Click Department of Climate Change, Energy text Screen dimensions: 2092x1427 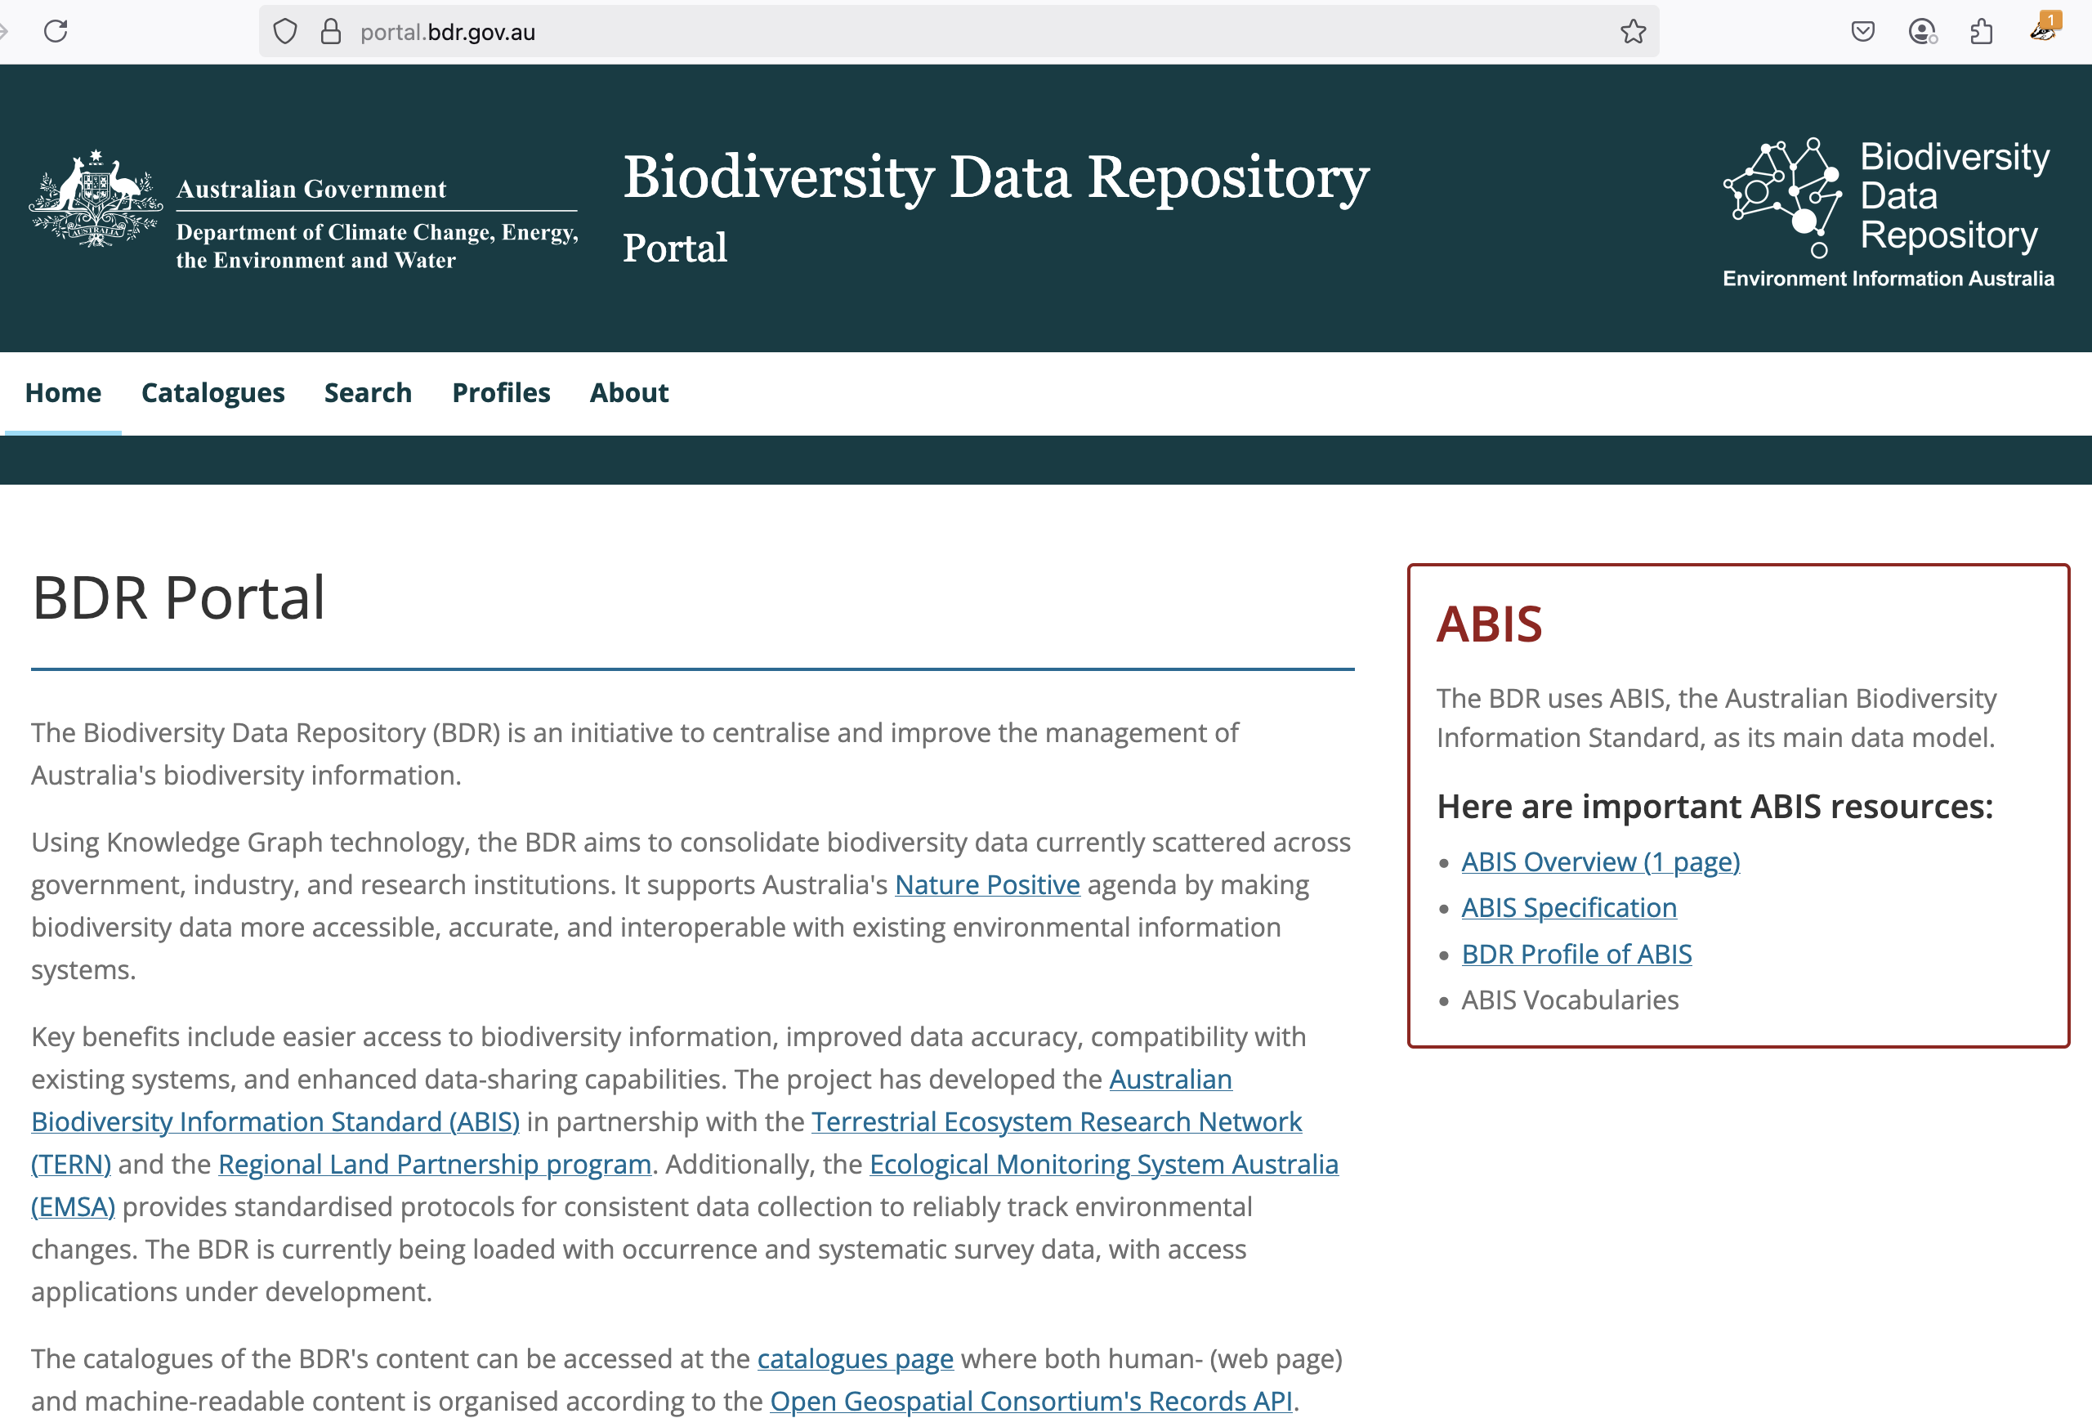tap(378, 232)
